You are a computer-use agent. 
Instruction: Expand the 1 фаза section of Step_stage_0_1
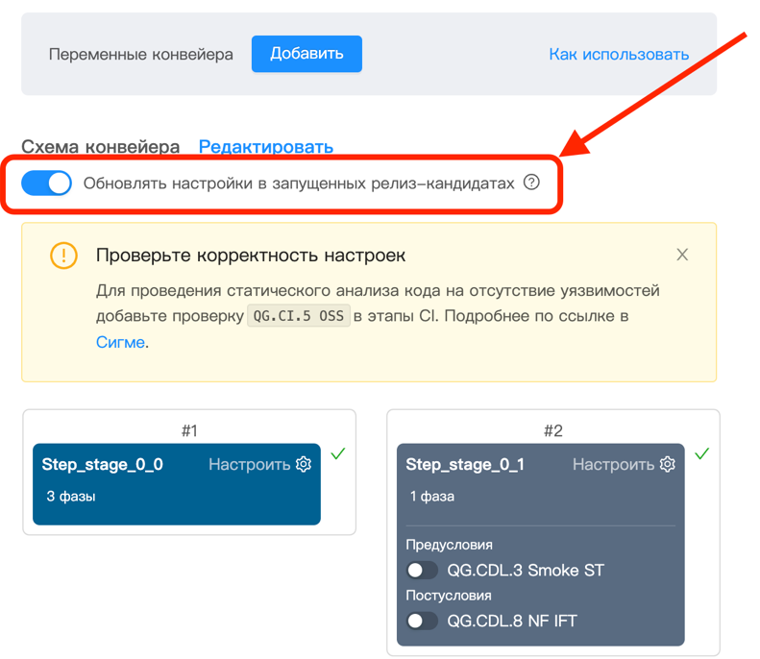click(x=432, y=497)
